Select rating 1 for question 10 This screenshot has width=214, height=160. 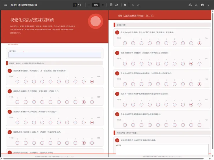125,125
